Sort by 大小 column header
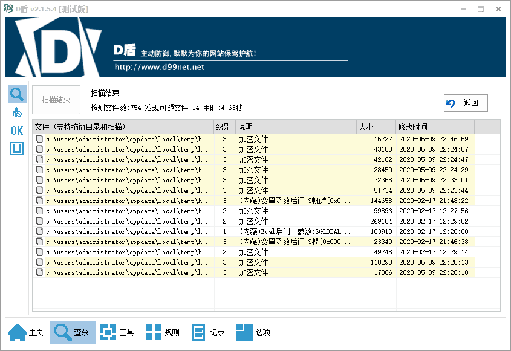The image size is (511, 351). click(x=376, y=127)
